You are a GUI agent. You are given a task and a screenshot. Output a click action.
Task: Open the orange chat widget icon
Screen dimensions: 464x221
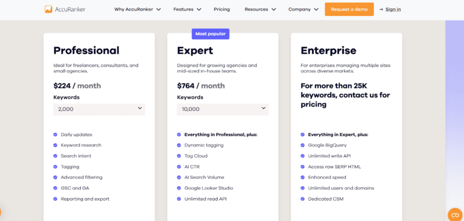[x=454, y=214]
